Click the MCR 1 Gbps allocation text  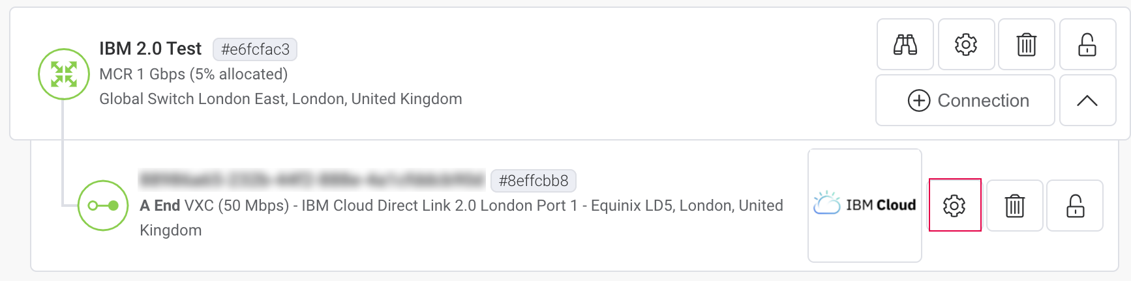193,74
